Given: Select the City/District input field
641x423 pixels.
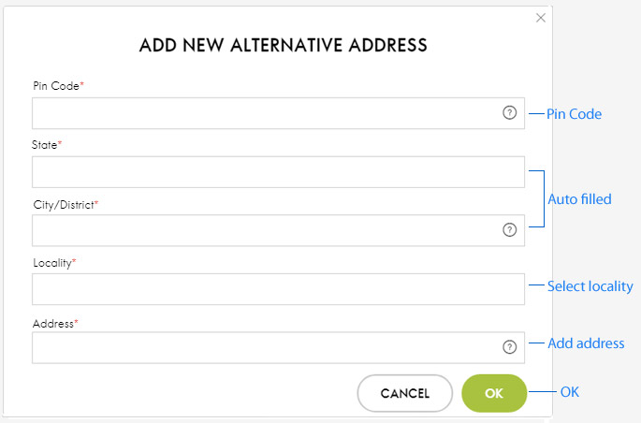Looking at the screenshot, I should point(278,230).
